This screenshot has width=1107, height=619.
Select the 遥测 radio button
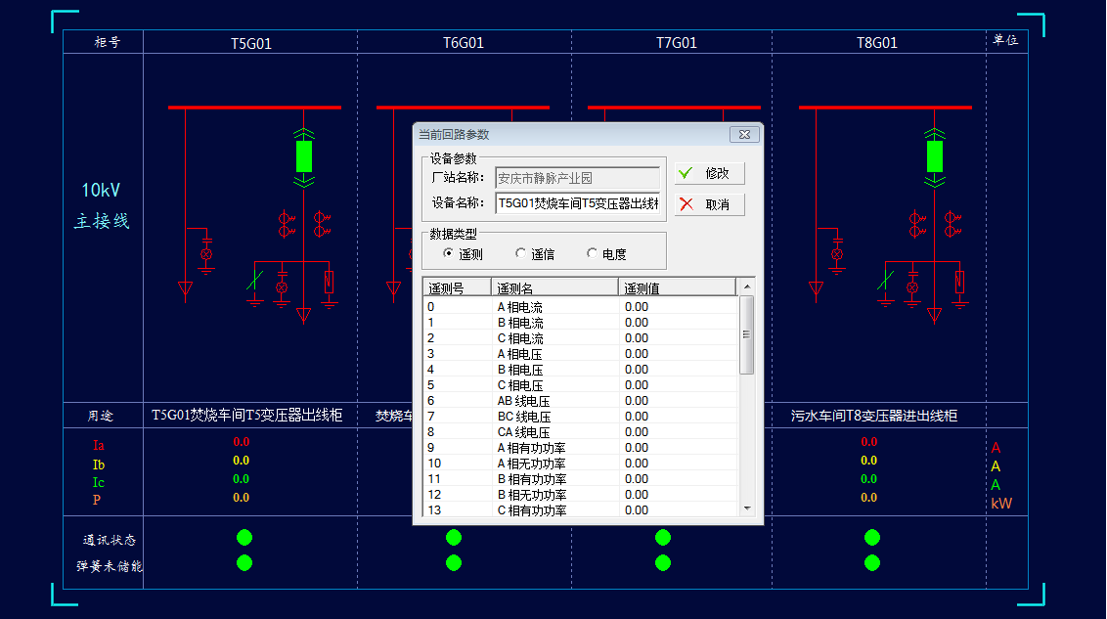[x=448, y=252]
